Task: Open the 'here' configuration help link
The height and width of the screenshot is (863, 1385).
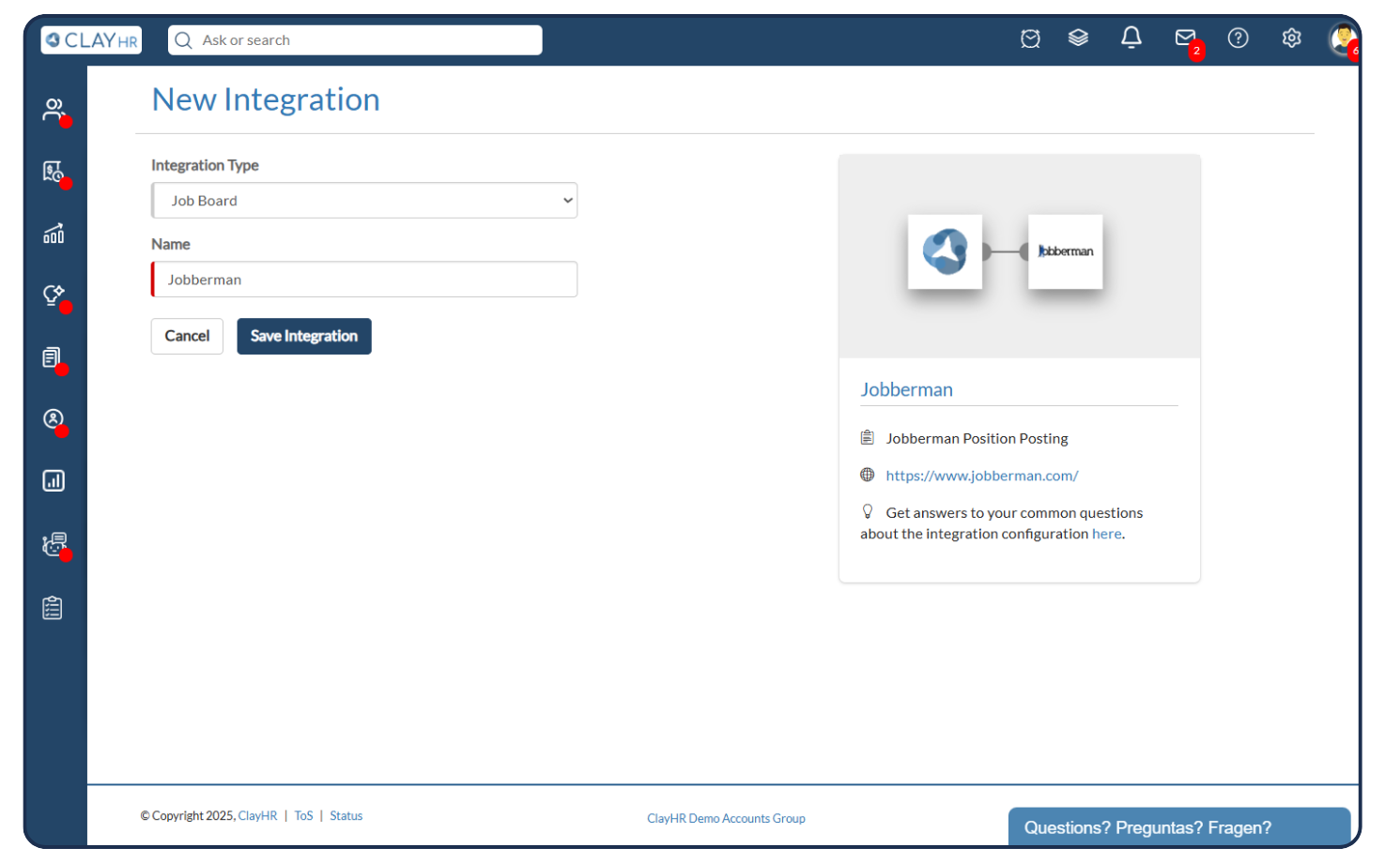Action: coord(1106,534)
